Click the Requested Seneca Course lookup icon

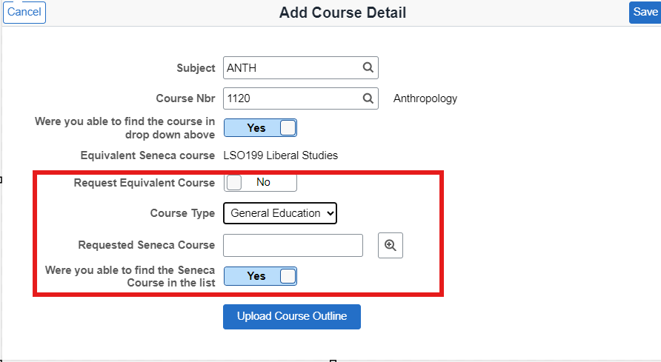391,246
